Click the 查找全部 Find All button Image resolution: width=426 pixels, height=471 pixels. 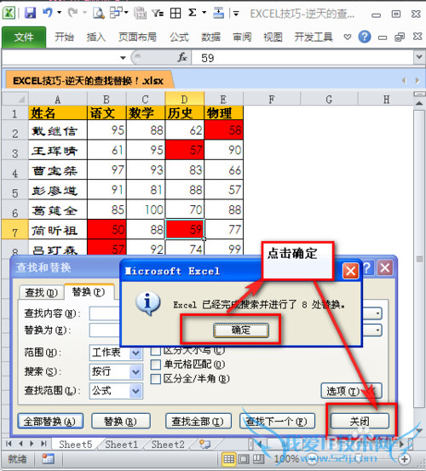[198, 421]
